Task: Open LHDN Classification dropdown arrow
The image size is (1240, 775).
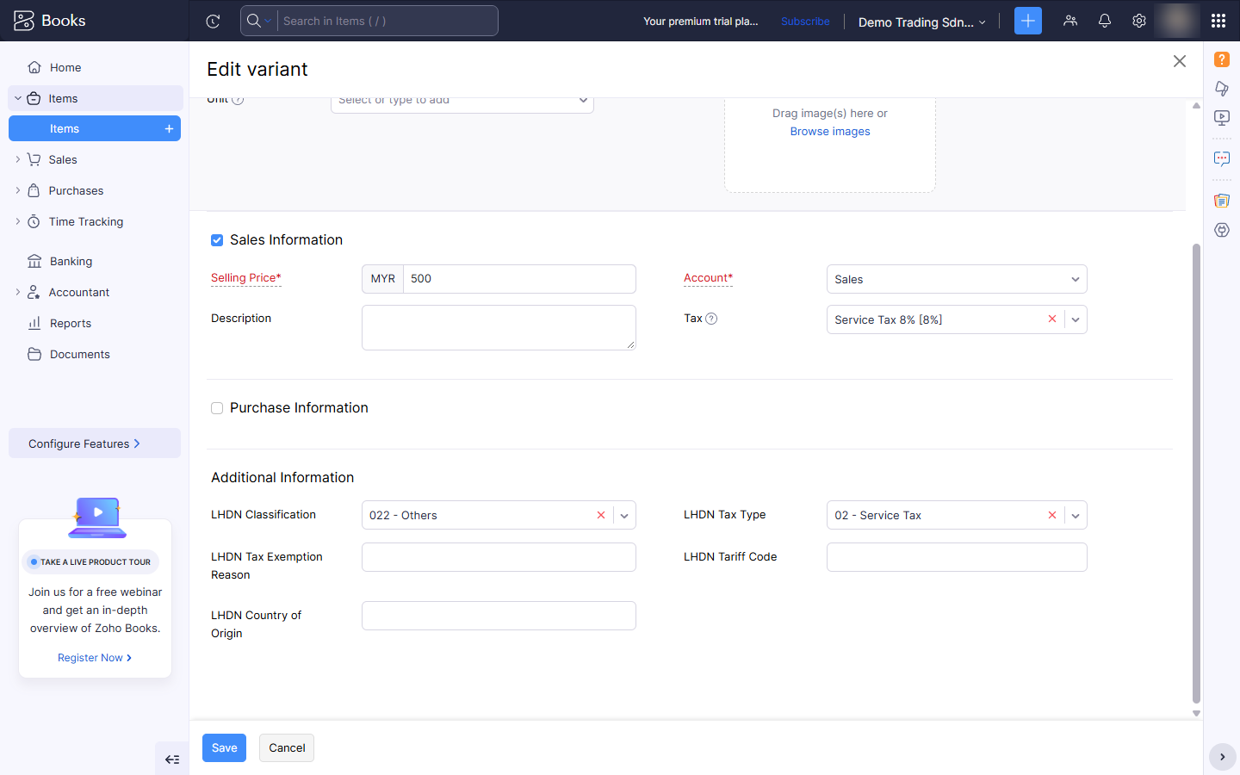Action: tap(624, 516)
